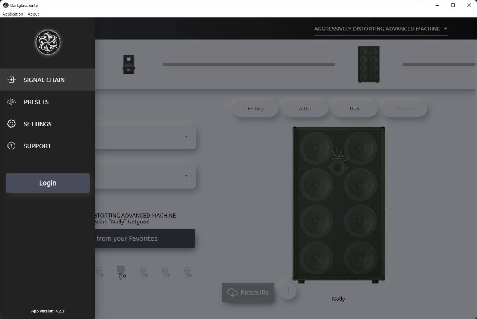Click the 'from your Favorites' button

click(145, 238)
